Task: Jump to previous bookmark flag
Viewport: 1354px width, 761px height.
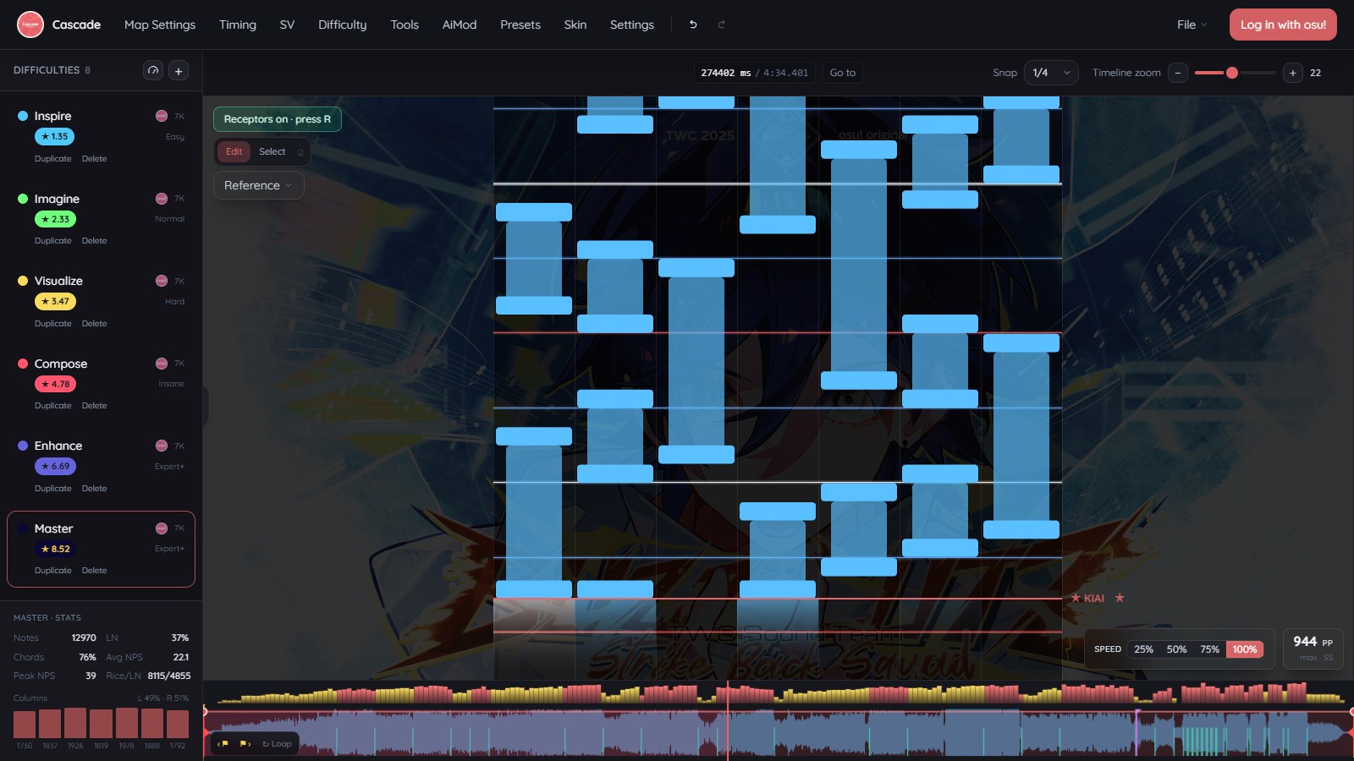Action: (223, 744)
